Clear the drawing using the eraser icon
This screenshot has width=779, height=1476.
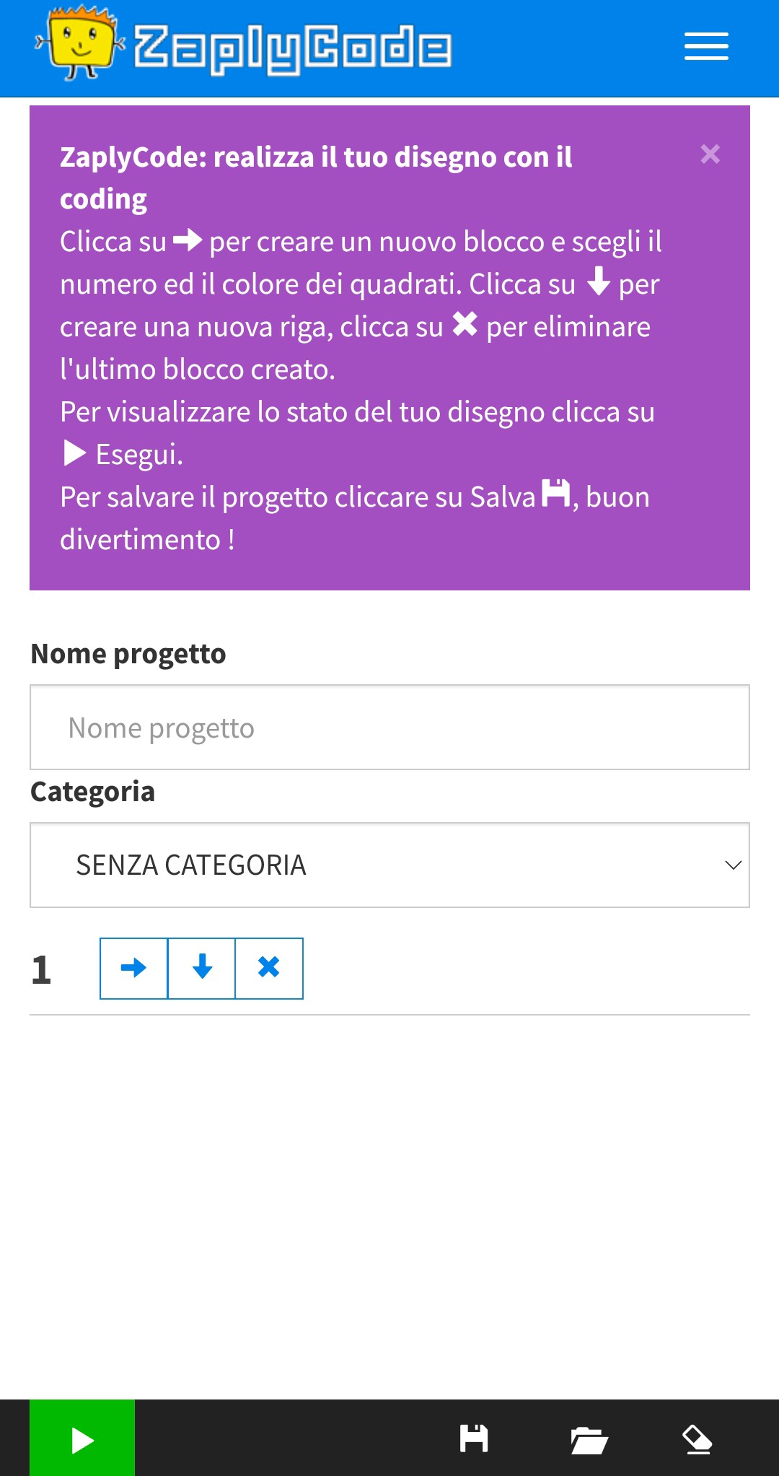pyautogui.click(x=696, y=1438)
